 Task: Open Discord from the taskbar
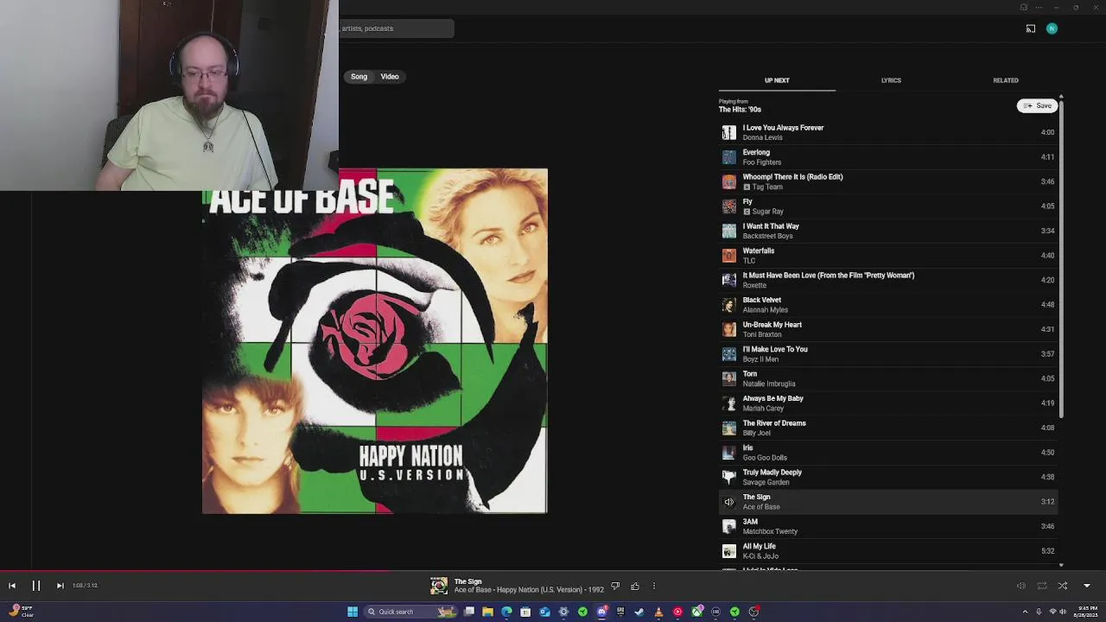coord(601,612)
